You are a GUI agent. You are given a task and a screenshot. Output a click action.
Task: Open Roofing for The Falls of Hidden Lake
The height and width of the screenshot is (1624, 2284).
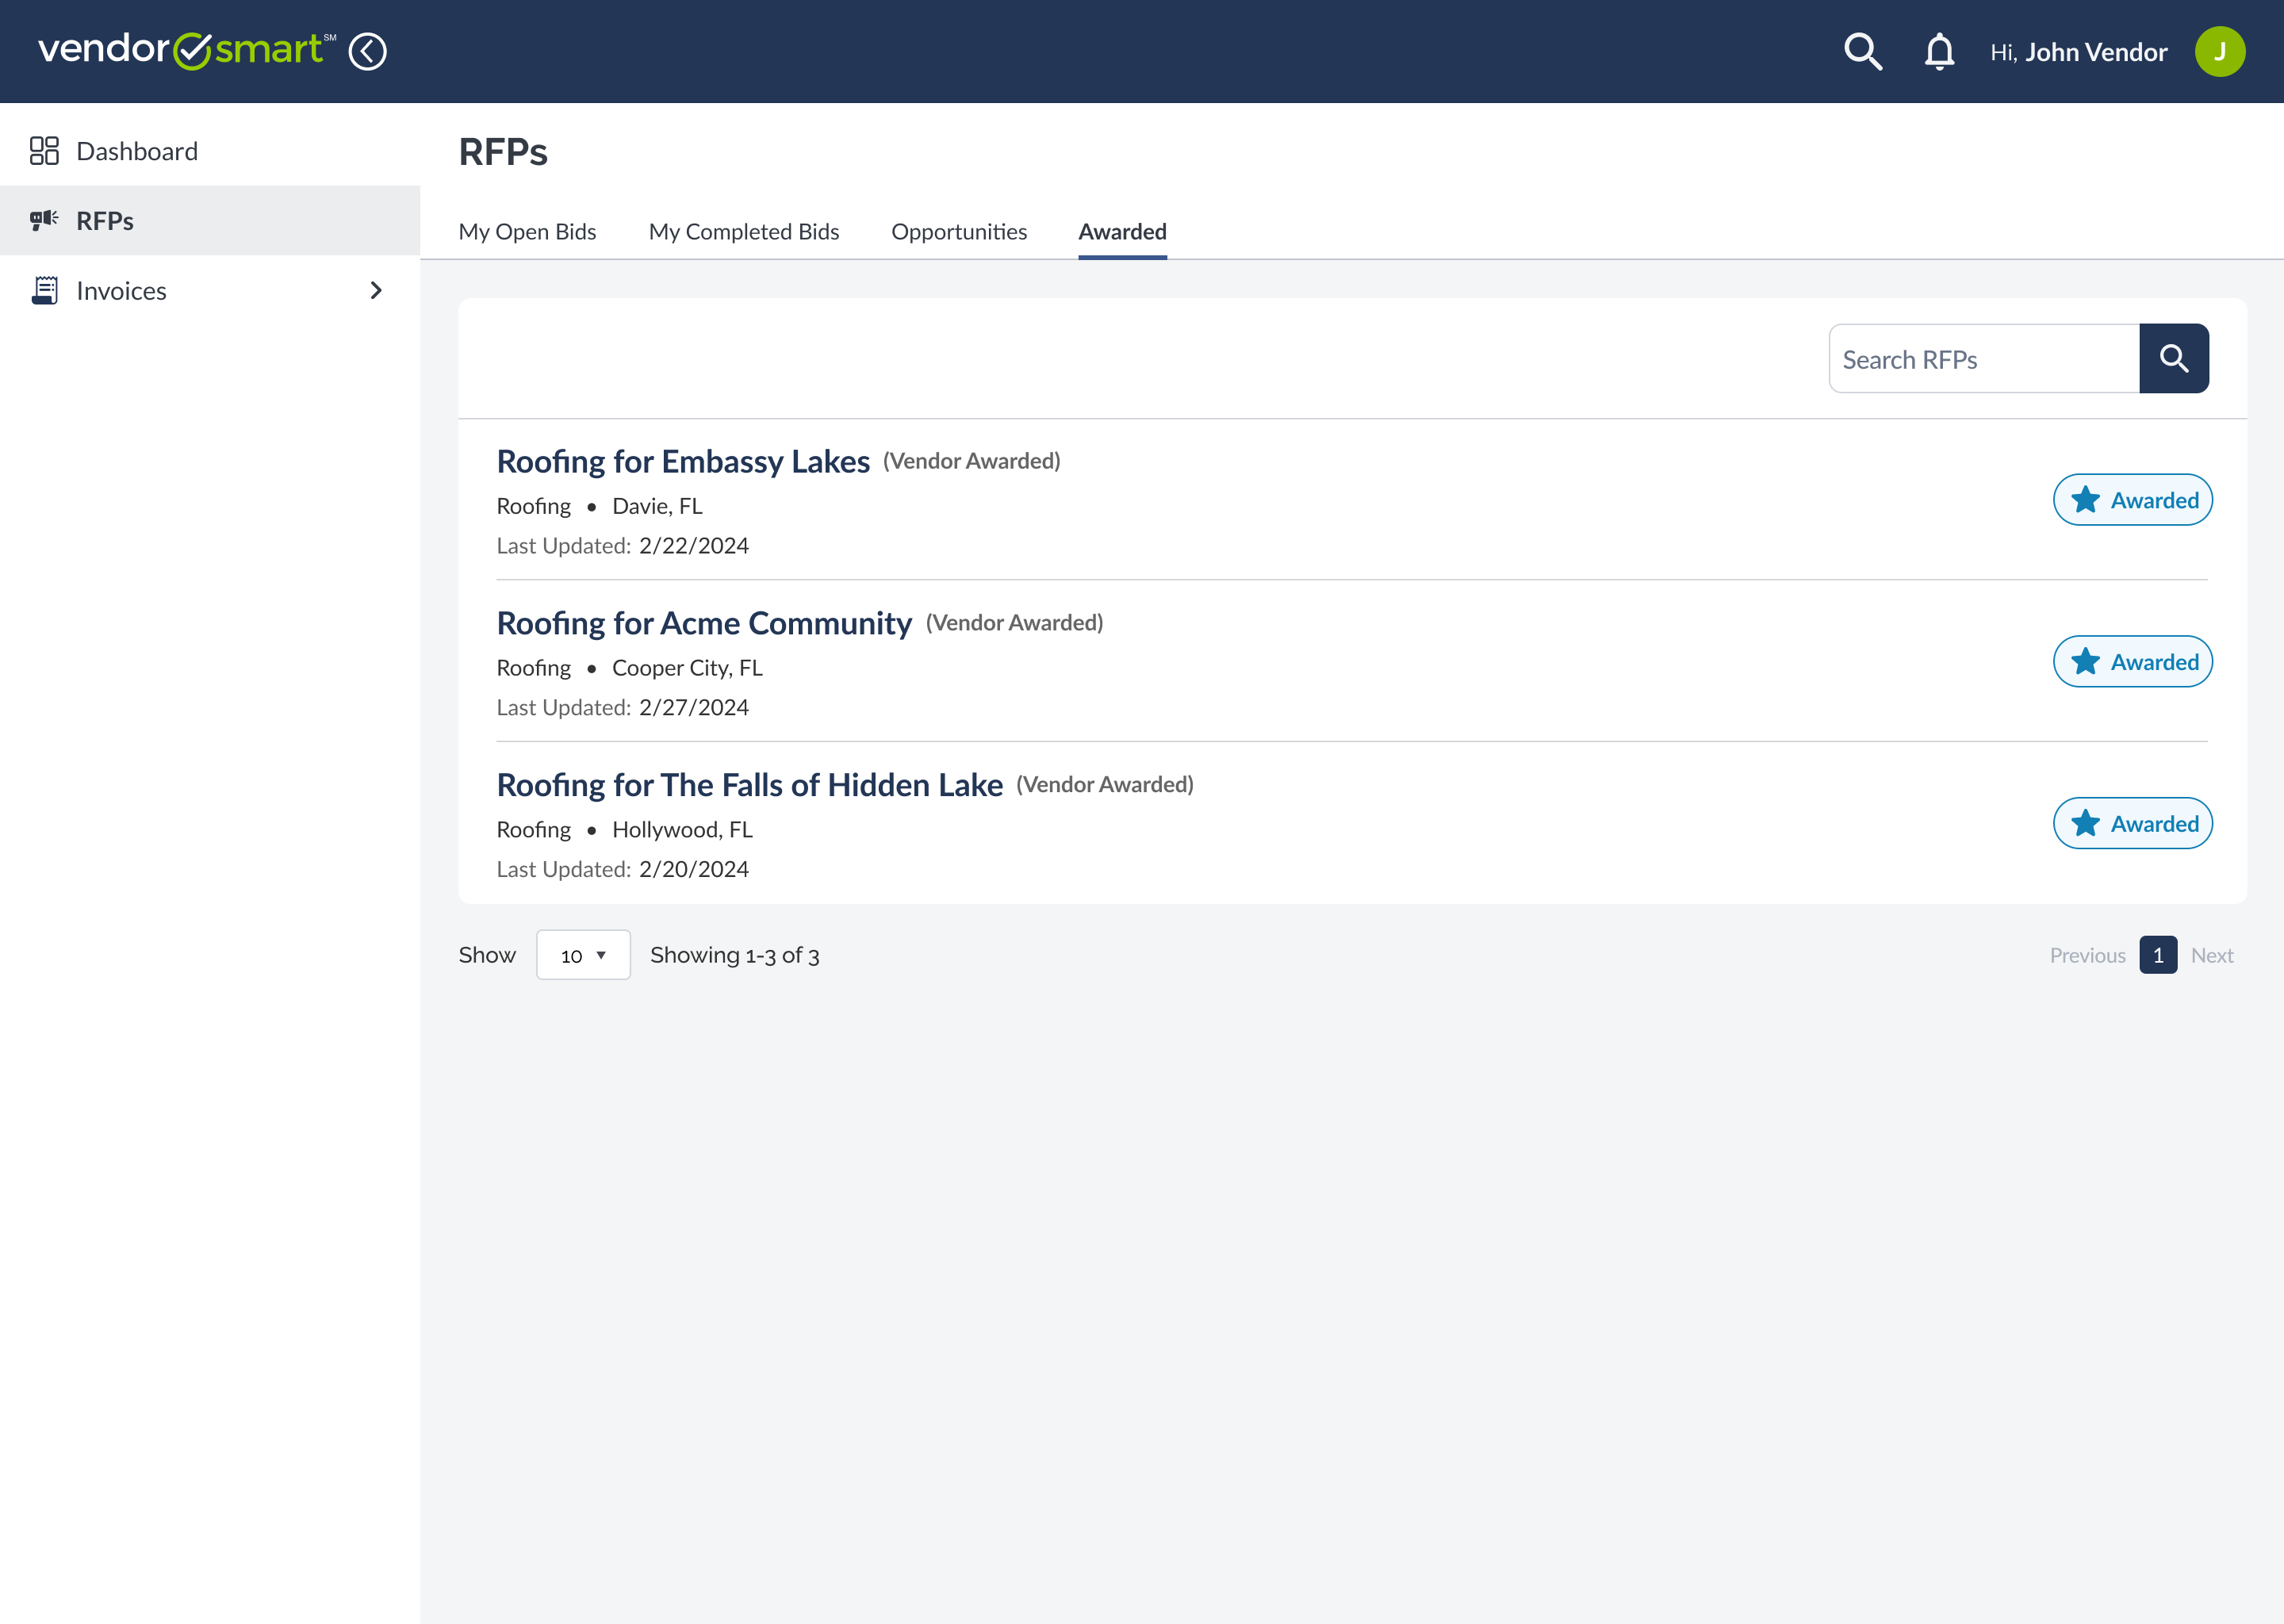coord(749,785)
